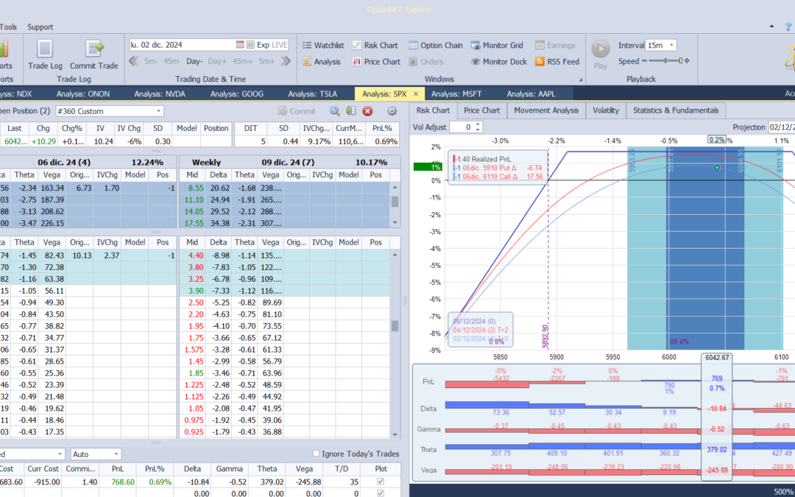Image resolution: width=795 pixels, height=497 pixels.
Task: Click the 5m+ time step button
Action: tap(266, 61)
